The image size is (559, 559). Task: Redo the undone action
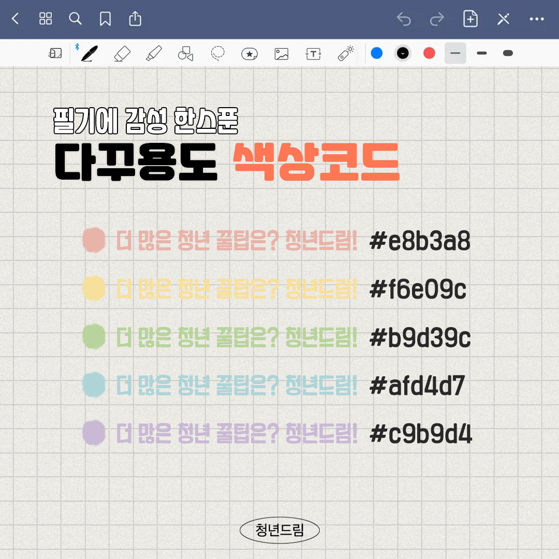(x=437, y=19)
